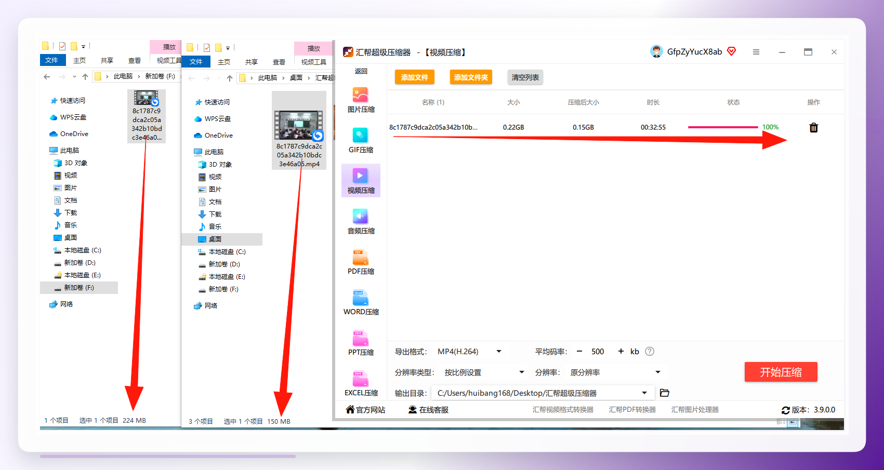Click 返回 to go back
The width and height of the screenshot is (884, 470).
click(361, 71)
